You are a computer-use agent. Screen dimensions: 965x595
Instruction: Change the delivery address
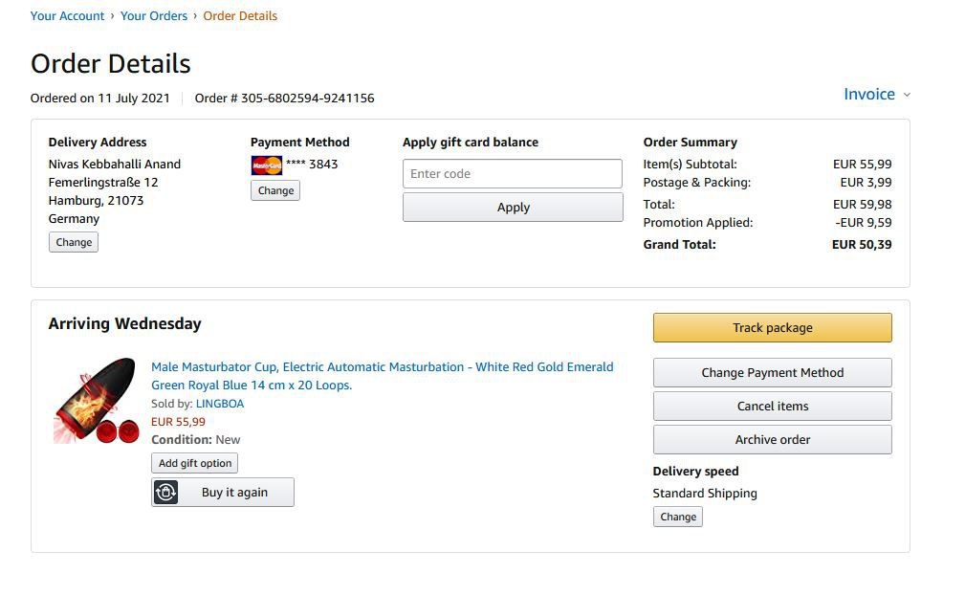74,243
